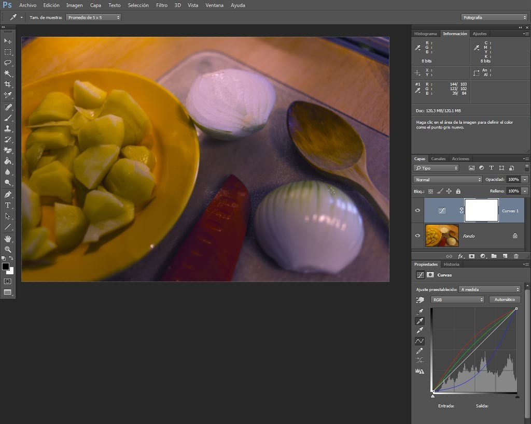Hide the Curvas 1 layer

pyautogui.click(x=417, y=210)
